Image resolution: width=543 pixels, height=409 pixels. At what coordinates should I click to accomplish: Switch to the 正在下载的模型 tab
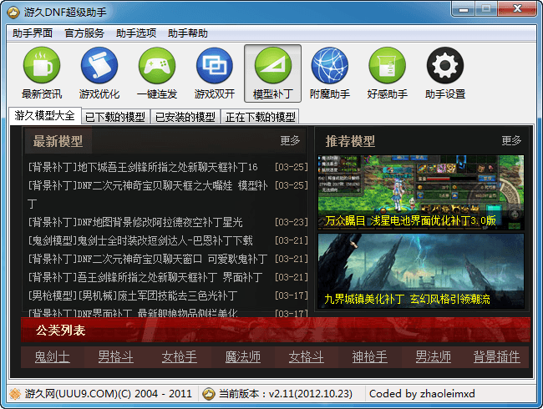tap(259, 117)
